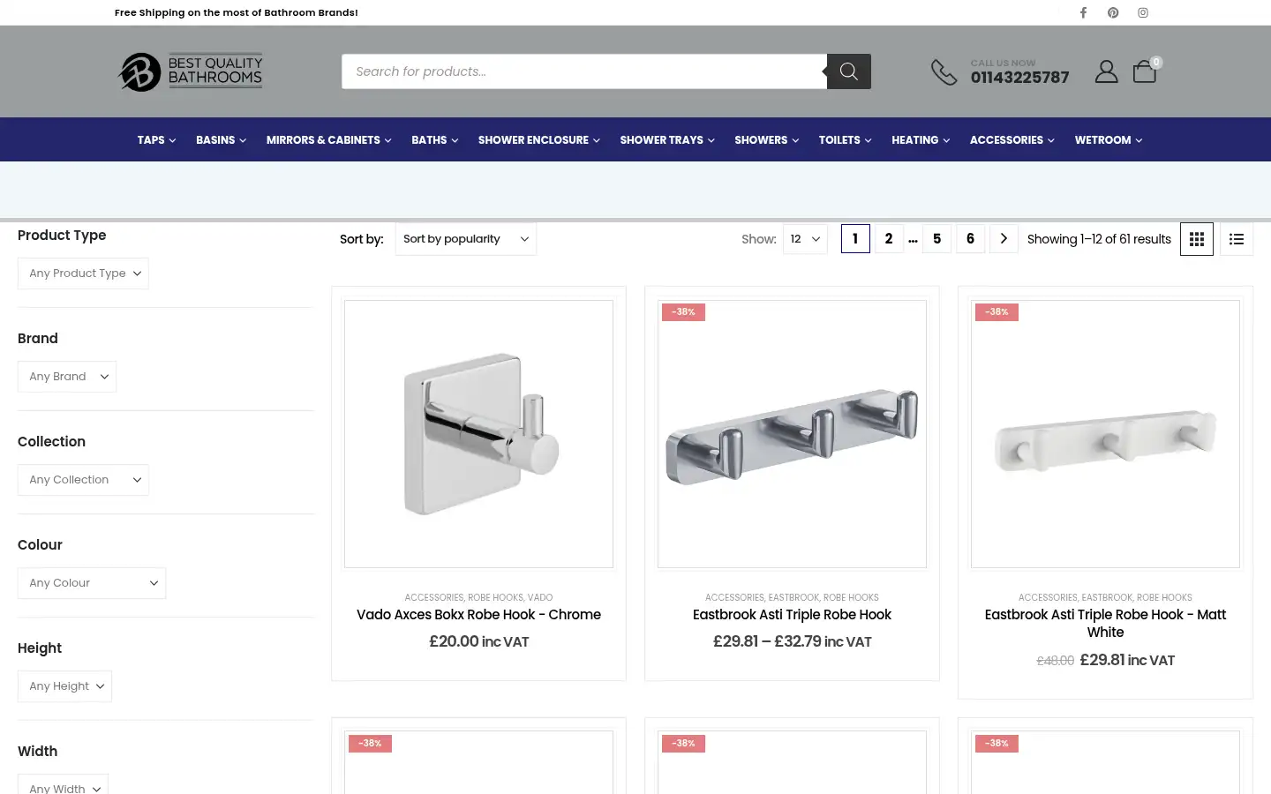Open the Toilets menu

(845, 139)
